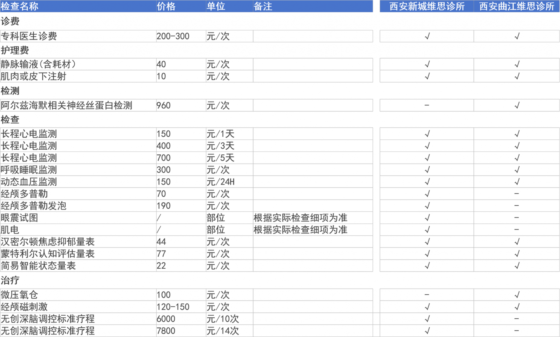This screenshot has width=560, height=337.
Task: Click unit 元/14次 cell
Action: [229, 331]
